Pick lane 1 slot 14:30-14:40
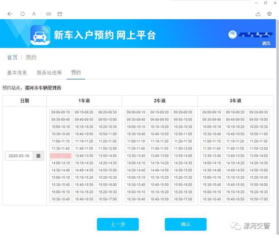Viewport: 279px width, 238px height. tap(60, 170)
